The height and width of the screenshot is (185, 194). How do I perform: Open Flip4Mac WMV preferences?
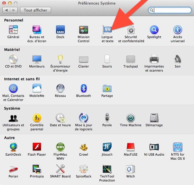click(60, 147)
